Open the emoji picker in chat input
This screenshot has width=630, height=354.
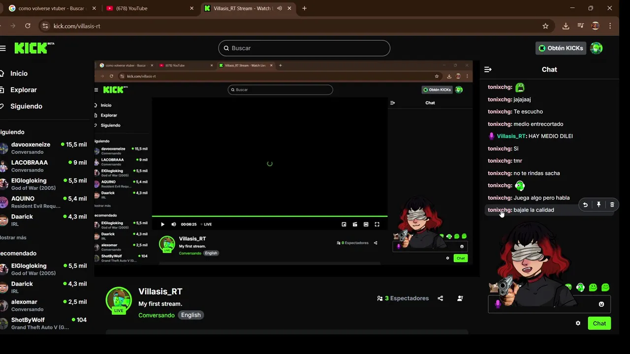pyautogui.click(x=601, y=304)
